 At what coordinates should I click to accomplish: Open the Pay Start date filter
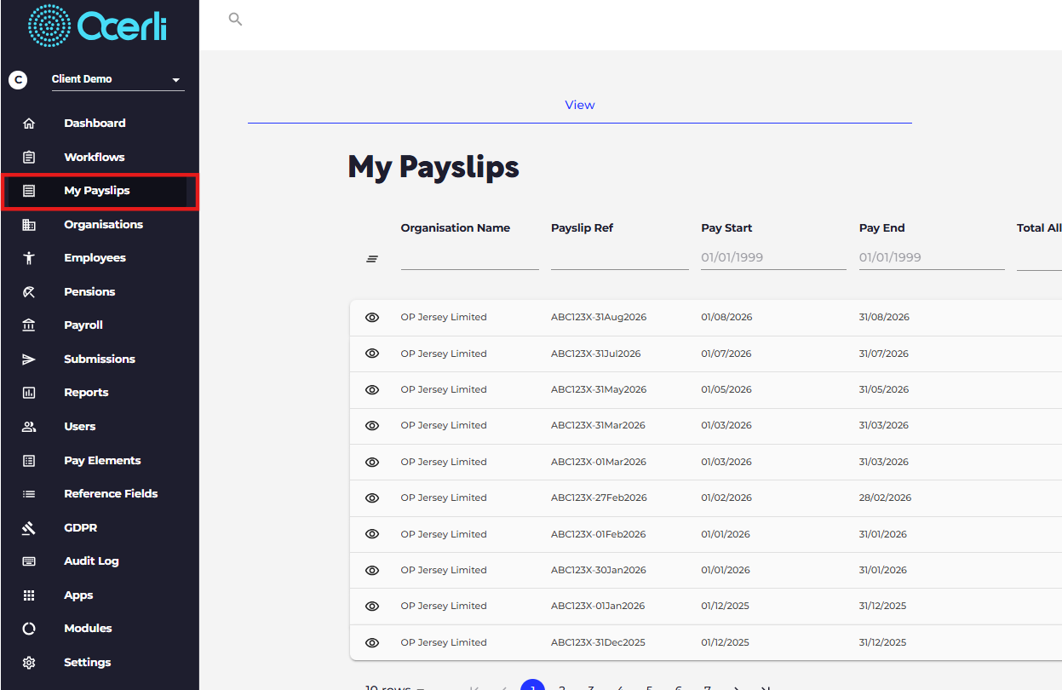tap(774, 257)
